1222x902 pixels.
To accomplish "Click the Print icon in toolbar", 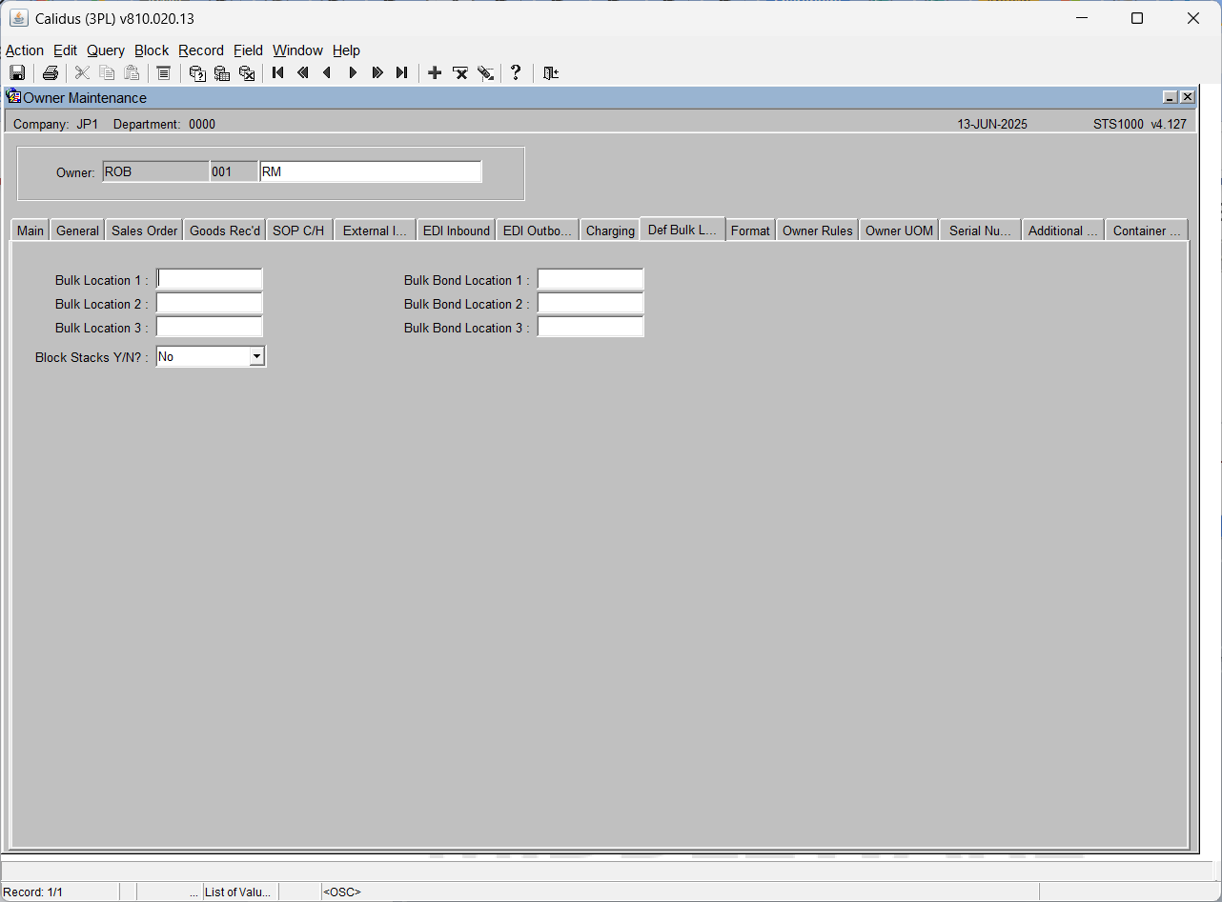I will (x=51, y=73).
